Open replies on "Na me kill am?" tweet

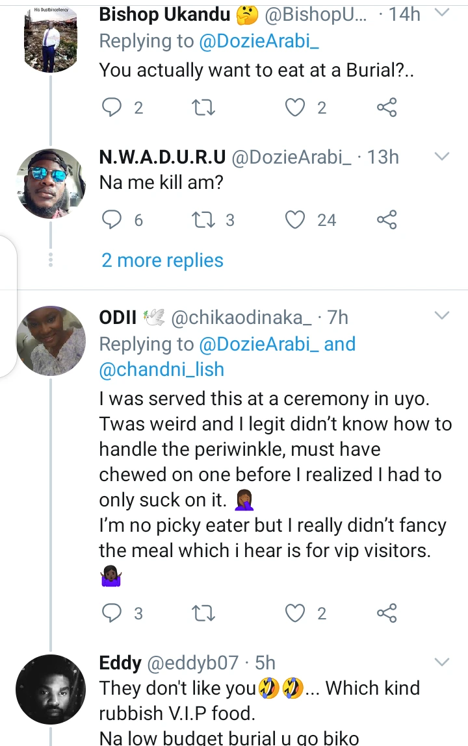pos(113,221)
